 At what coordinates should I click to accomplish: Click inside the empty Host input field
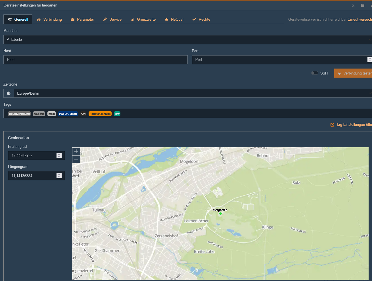pos(95,60)
